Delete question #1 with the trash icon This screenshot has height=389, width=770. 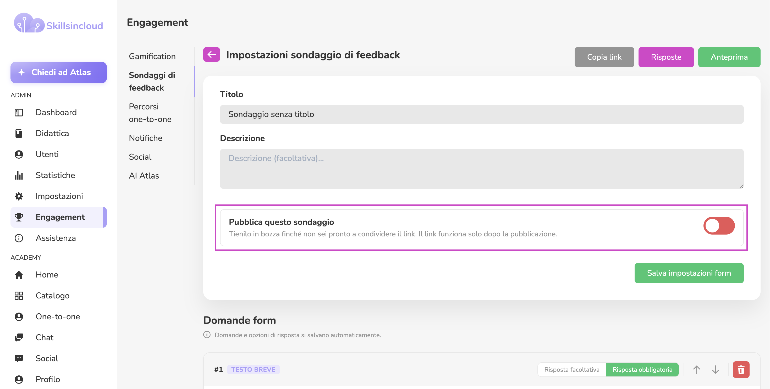click(x=741, y=370)
